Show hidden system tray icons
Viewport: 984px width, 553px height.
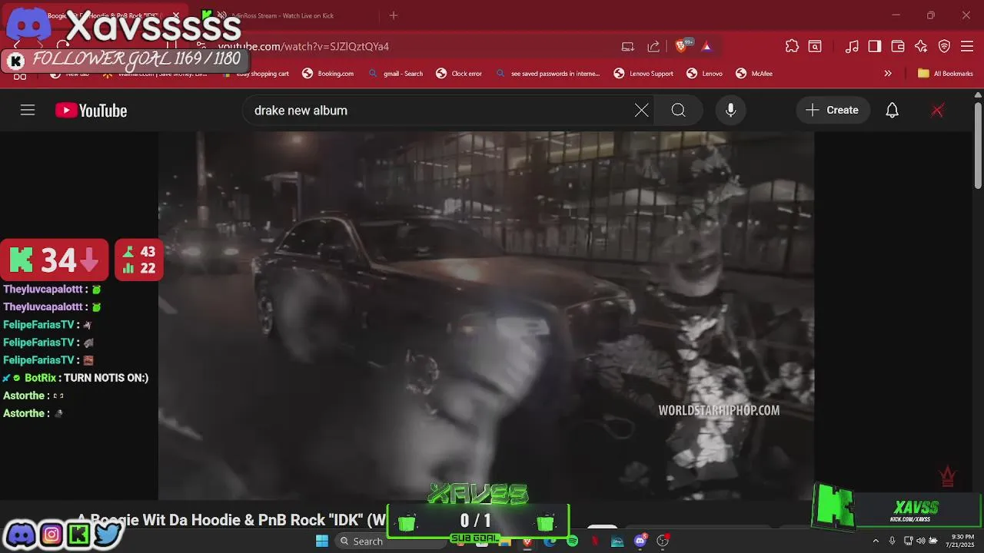click(875, 541)
